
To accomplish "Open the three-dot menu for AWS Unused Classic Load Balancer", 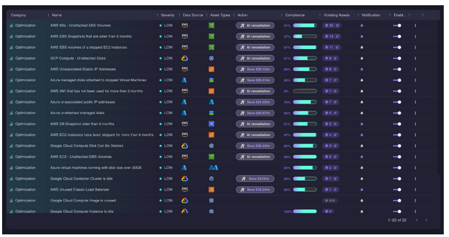I will point(415,189).
